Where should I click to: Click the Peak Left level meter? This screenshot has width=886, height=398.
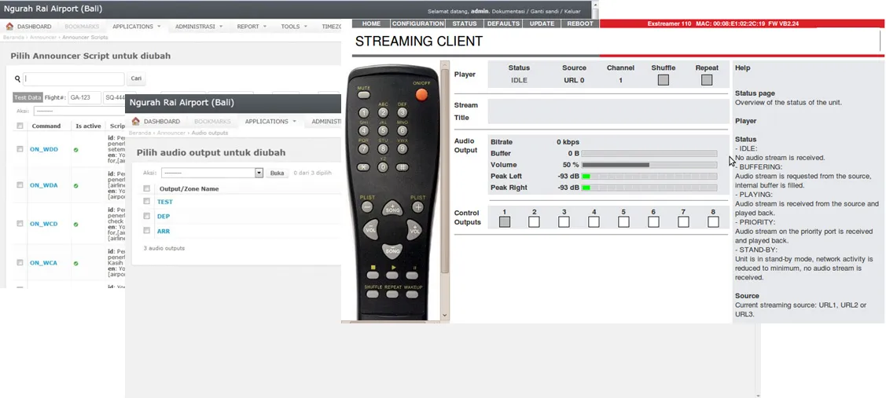pos(649,176)
